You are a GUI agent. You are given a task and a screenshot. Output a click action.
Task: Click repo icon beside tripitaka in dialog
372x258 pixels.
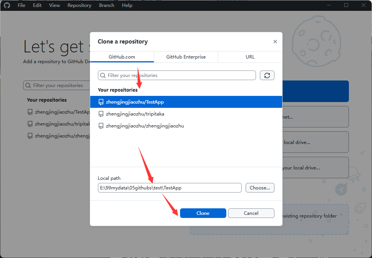tap(101, 114)
